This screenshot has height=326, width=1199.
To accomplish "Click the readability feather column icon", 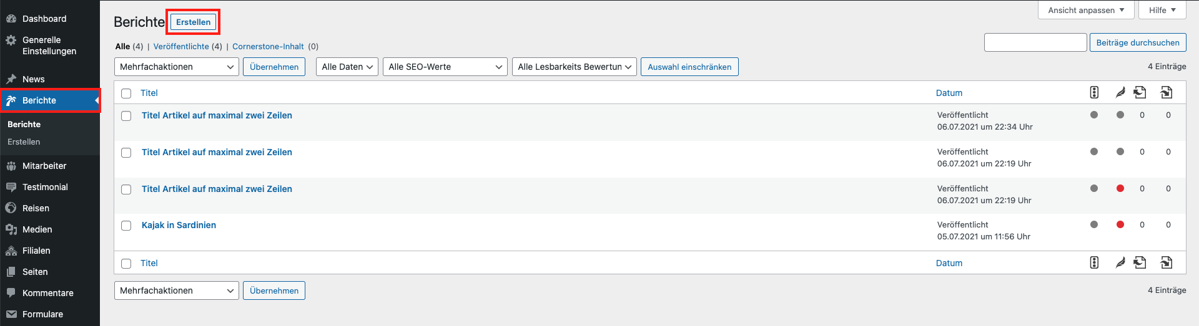I will 1120,92.
